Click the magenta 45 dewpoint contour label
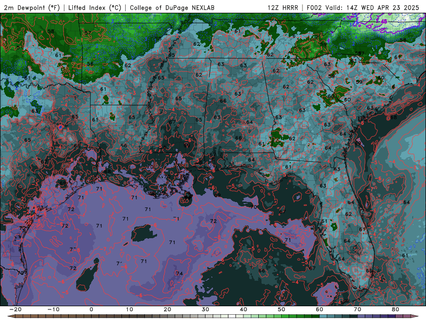Screen dimensions: 426x319 point(384,21)
